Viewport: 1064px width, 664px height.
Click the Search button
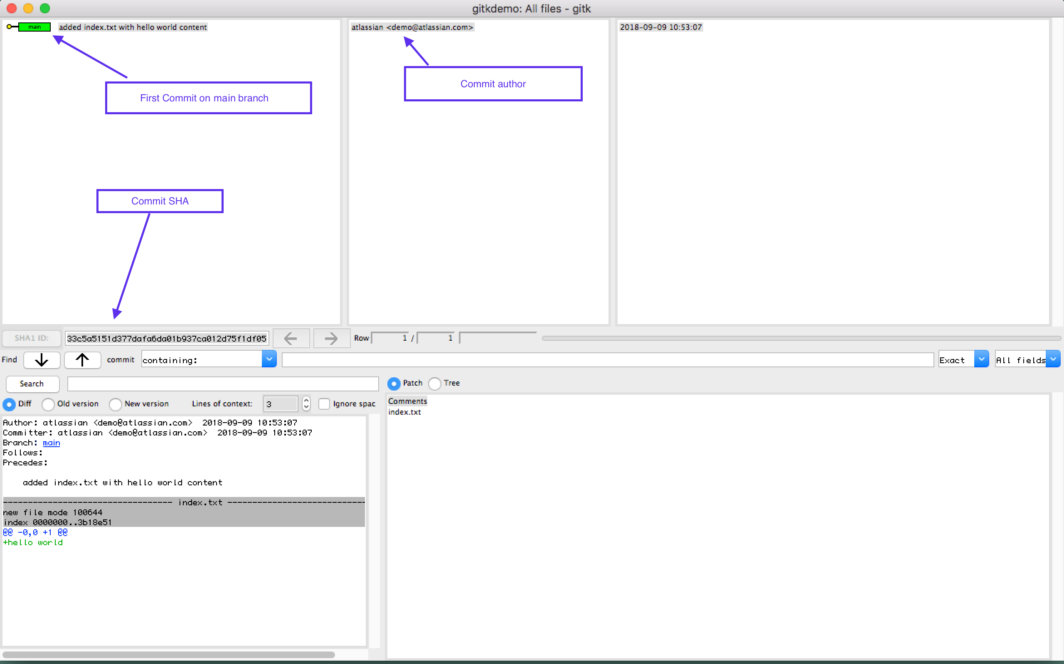click(x=32, y=384)
